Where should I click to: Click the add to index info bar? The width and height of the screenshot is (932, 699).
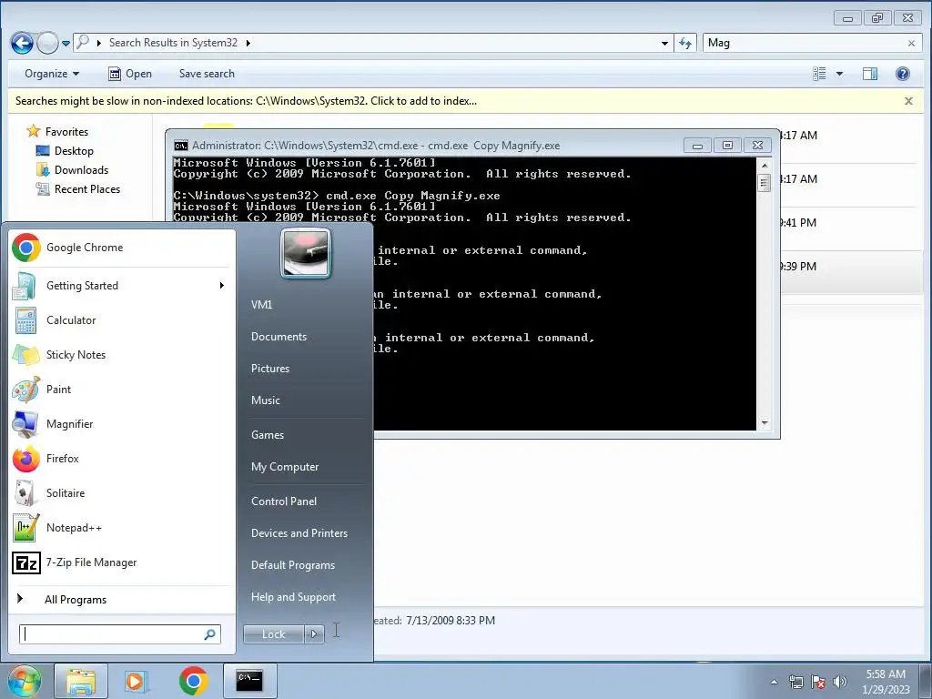coord(246,101)
